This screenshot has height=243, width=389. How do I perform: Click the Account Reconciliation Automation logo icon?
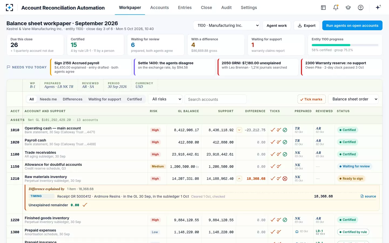pos(9,8)
